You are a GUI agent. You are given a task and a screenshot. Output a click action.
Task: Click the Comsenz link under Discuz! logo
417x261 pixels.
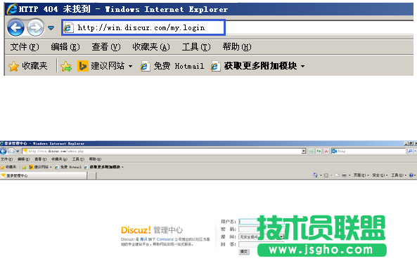tap(165, 239)
